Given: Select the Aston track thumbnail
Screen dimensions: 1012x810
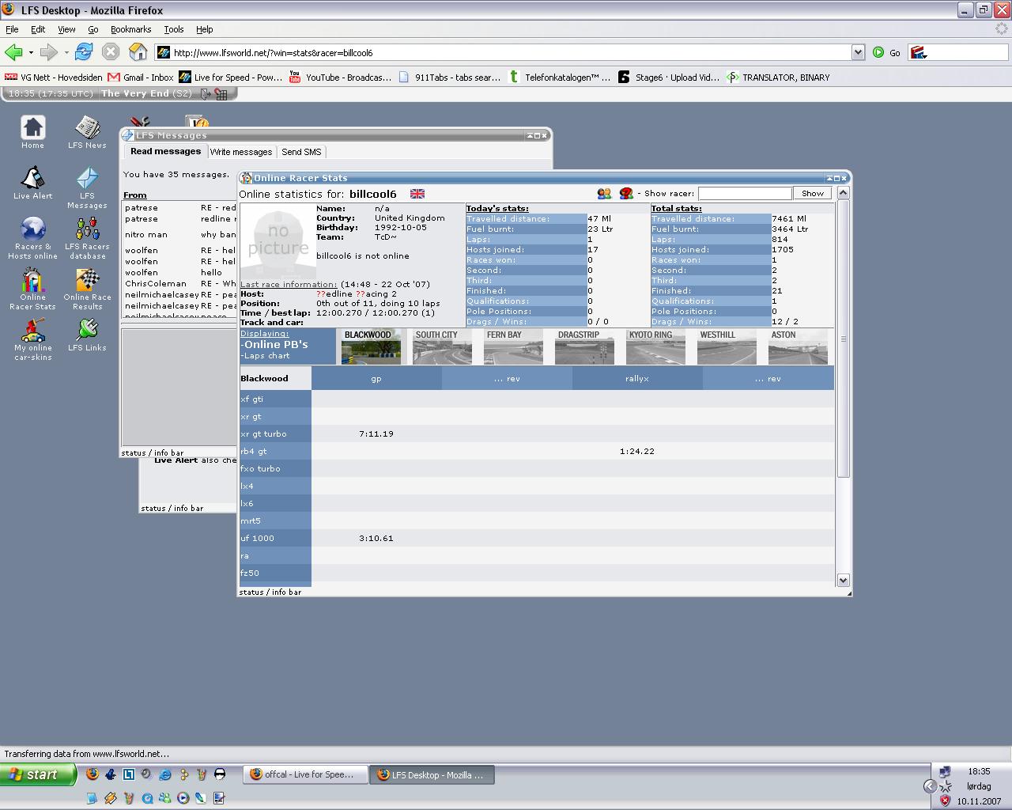Looking at the screenshot, I should (x=797, y=347).
